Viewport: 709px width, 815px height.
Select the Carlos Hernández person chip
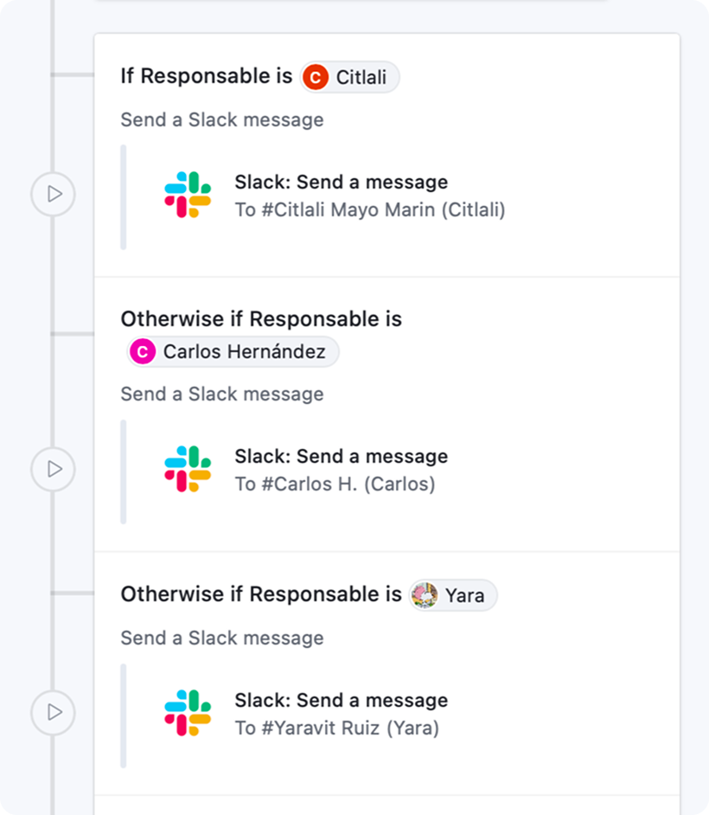(x=233, y=352)
